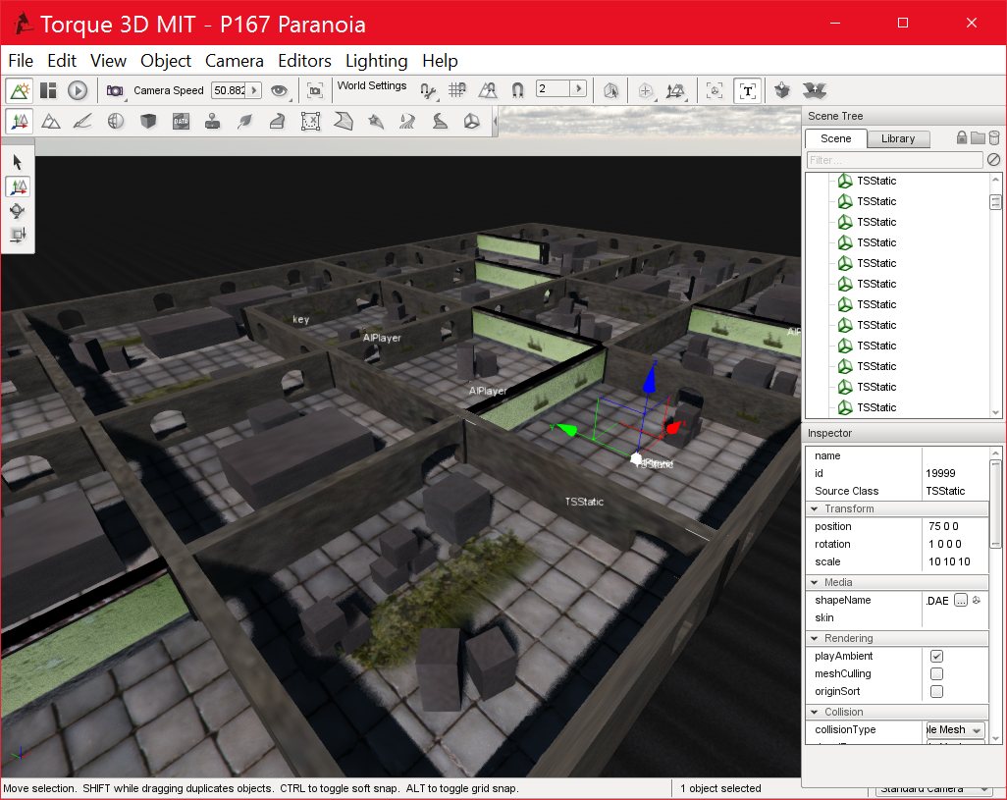Open World Settings wrench options

[x=427, y=93]
